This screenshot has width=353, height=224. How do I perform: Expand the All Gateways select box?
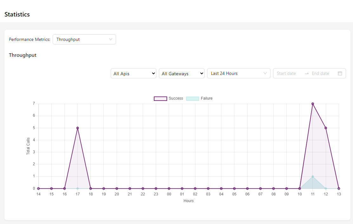[182, 74]
